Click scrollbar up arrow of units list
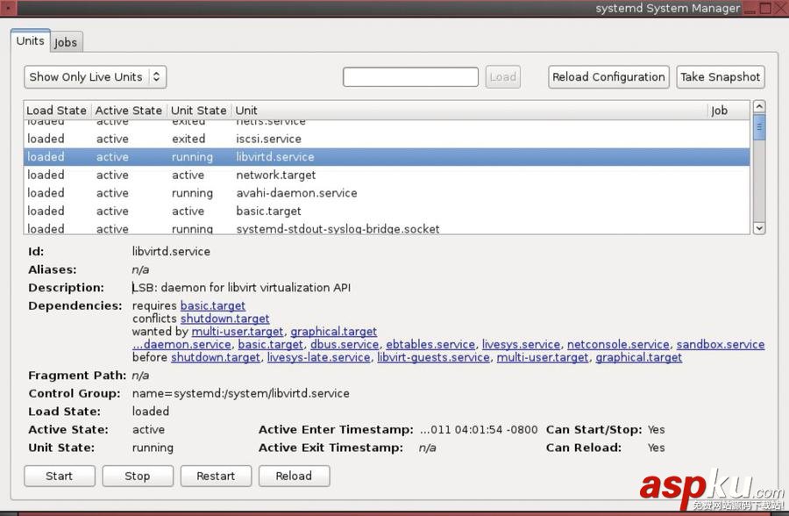789x516 pixels. [759, 106]
